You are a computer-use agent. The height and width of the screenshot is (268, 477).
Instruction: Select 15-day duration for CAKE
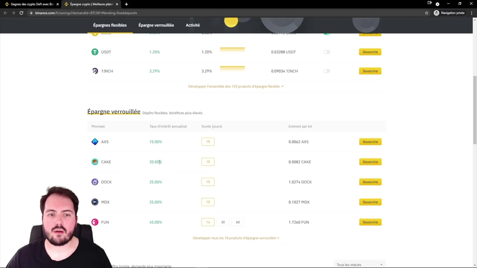[208, 162]
